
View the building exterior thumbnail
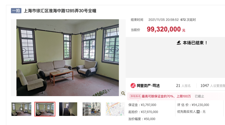point(92,109)
